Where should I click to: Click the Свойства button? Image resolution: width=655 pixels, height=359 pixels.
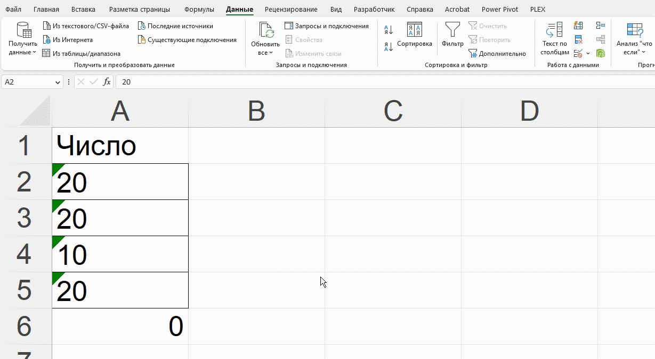[304, 39]
